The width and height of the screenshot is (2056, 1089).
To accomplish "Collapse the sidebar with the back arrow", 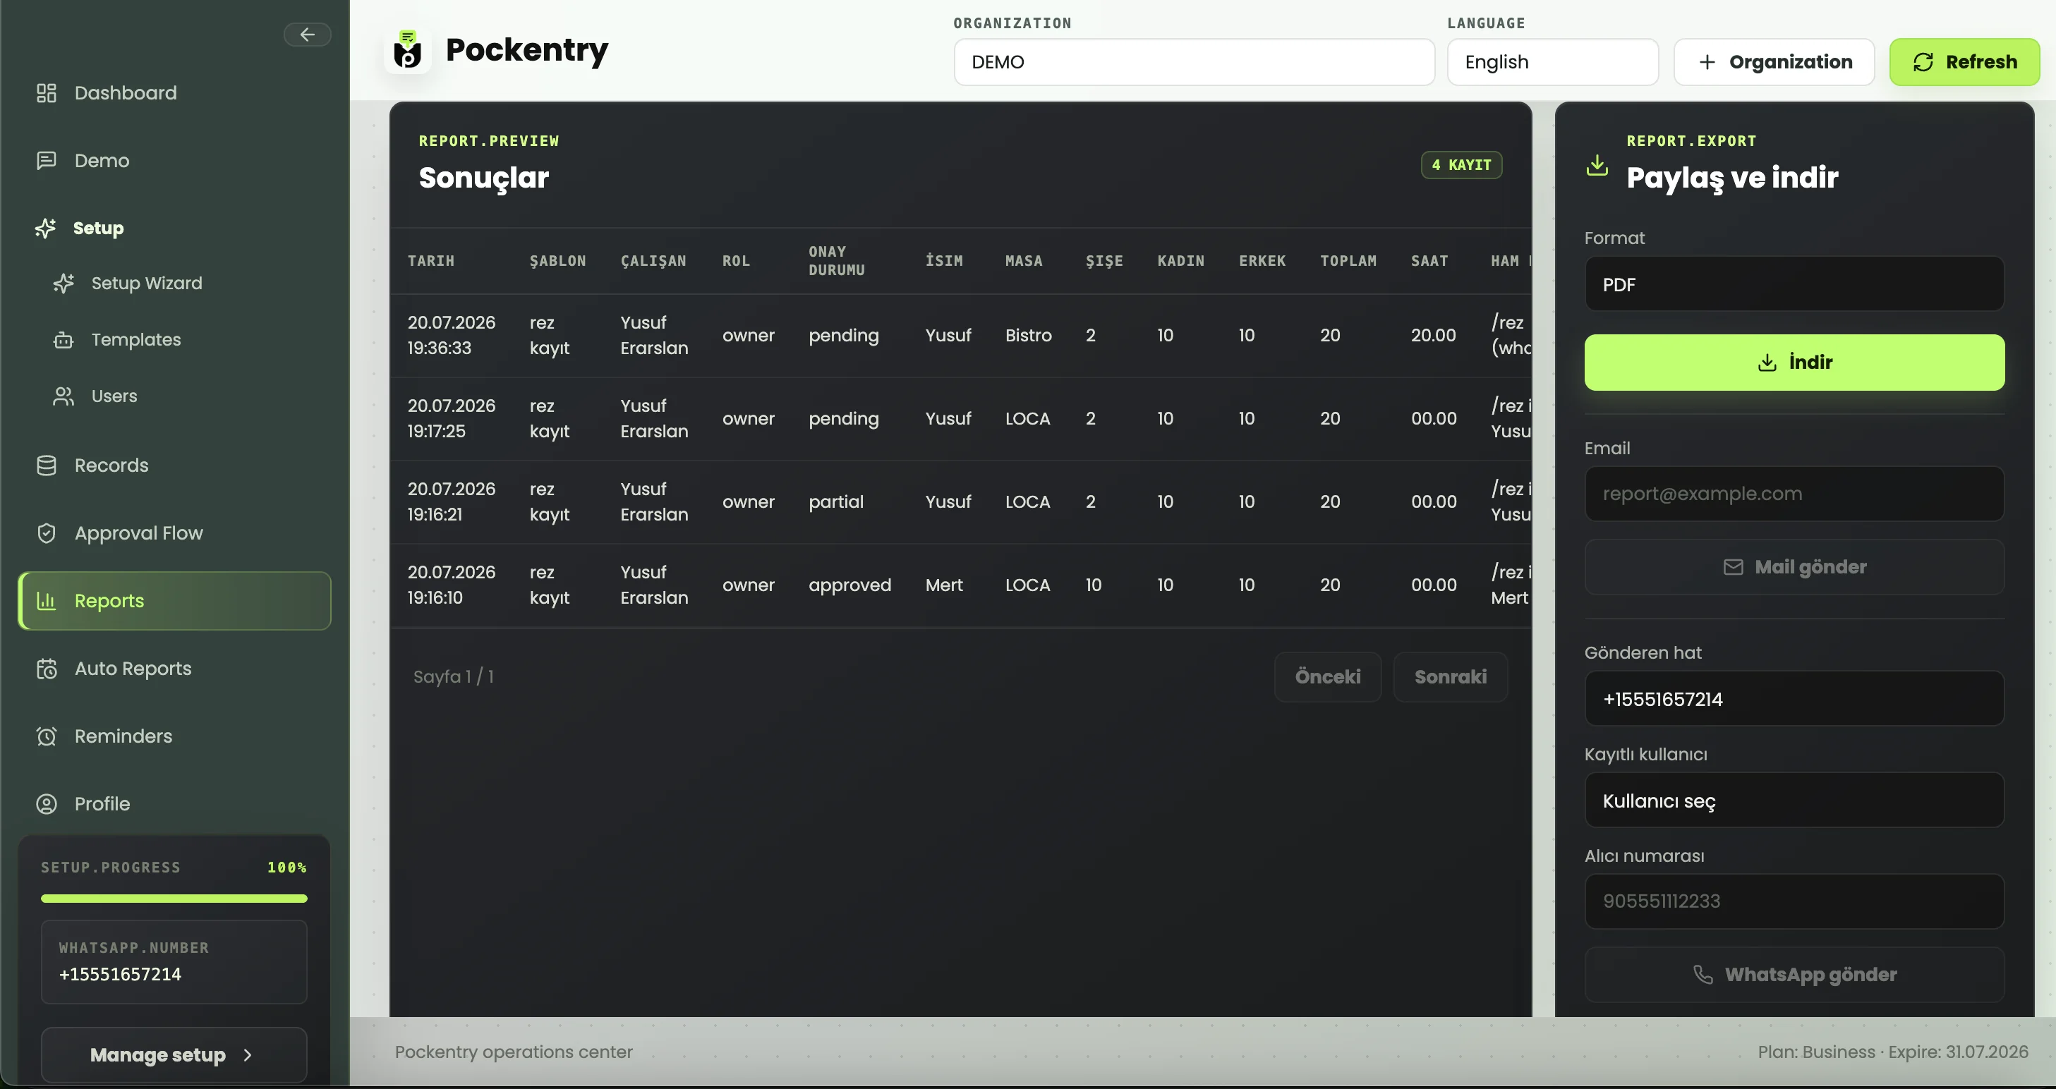I will (308, 35).
